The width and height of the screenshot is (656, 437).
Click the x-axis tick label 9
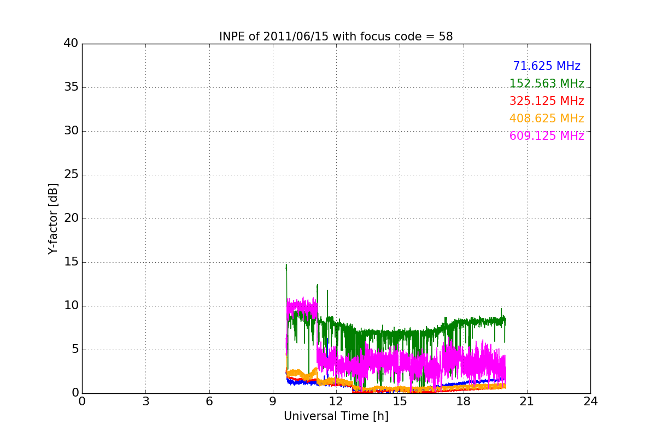273,401
